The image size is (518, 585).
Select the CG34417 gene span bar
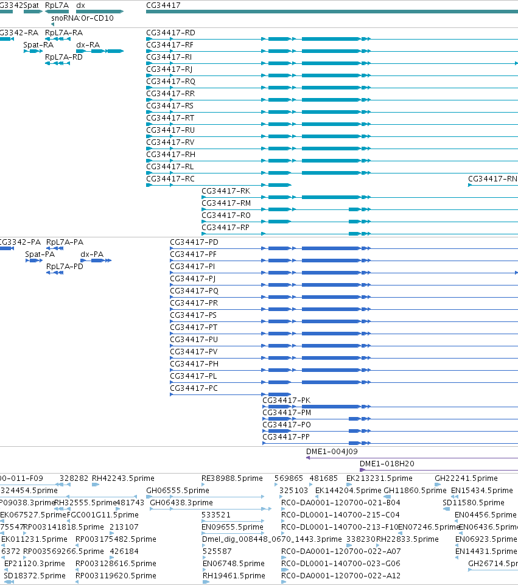(332, 12)
